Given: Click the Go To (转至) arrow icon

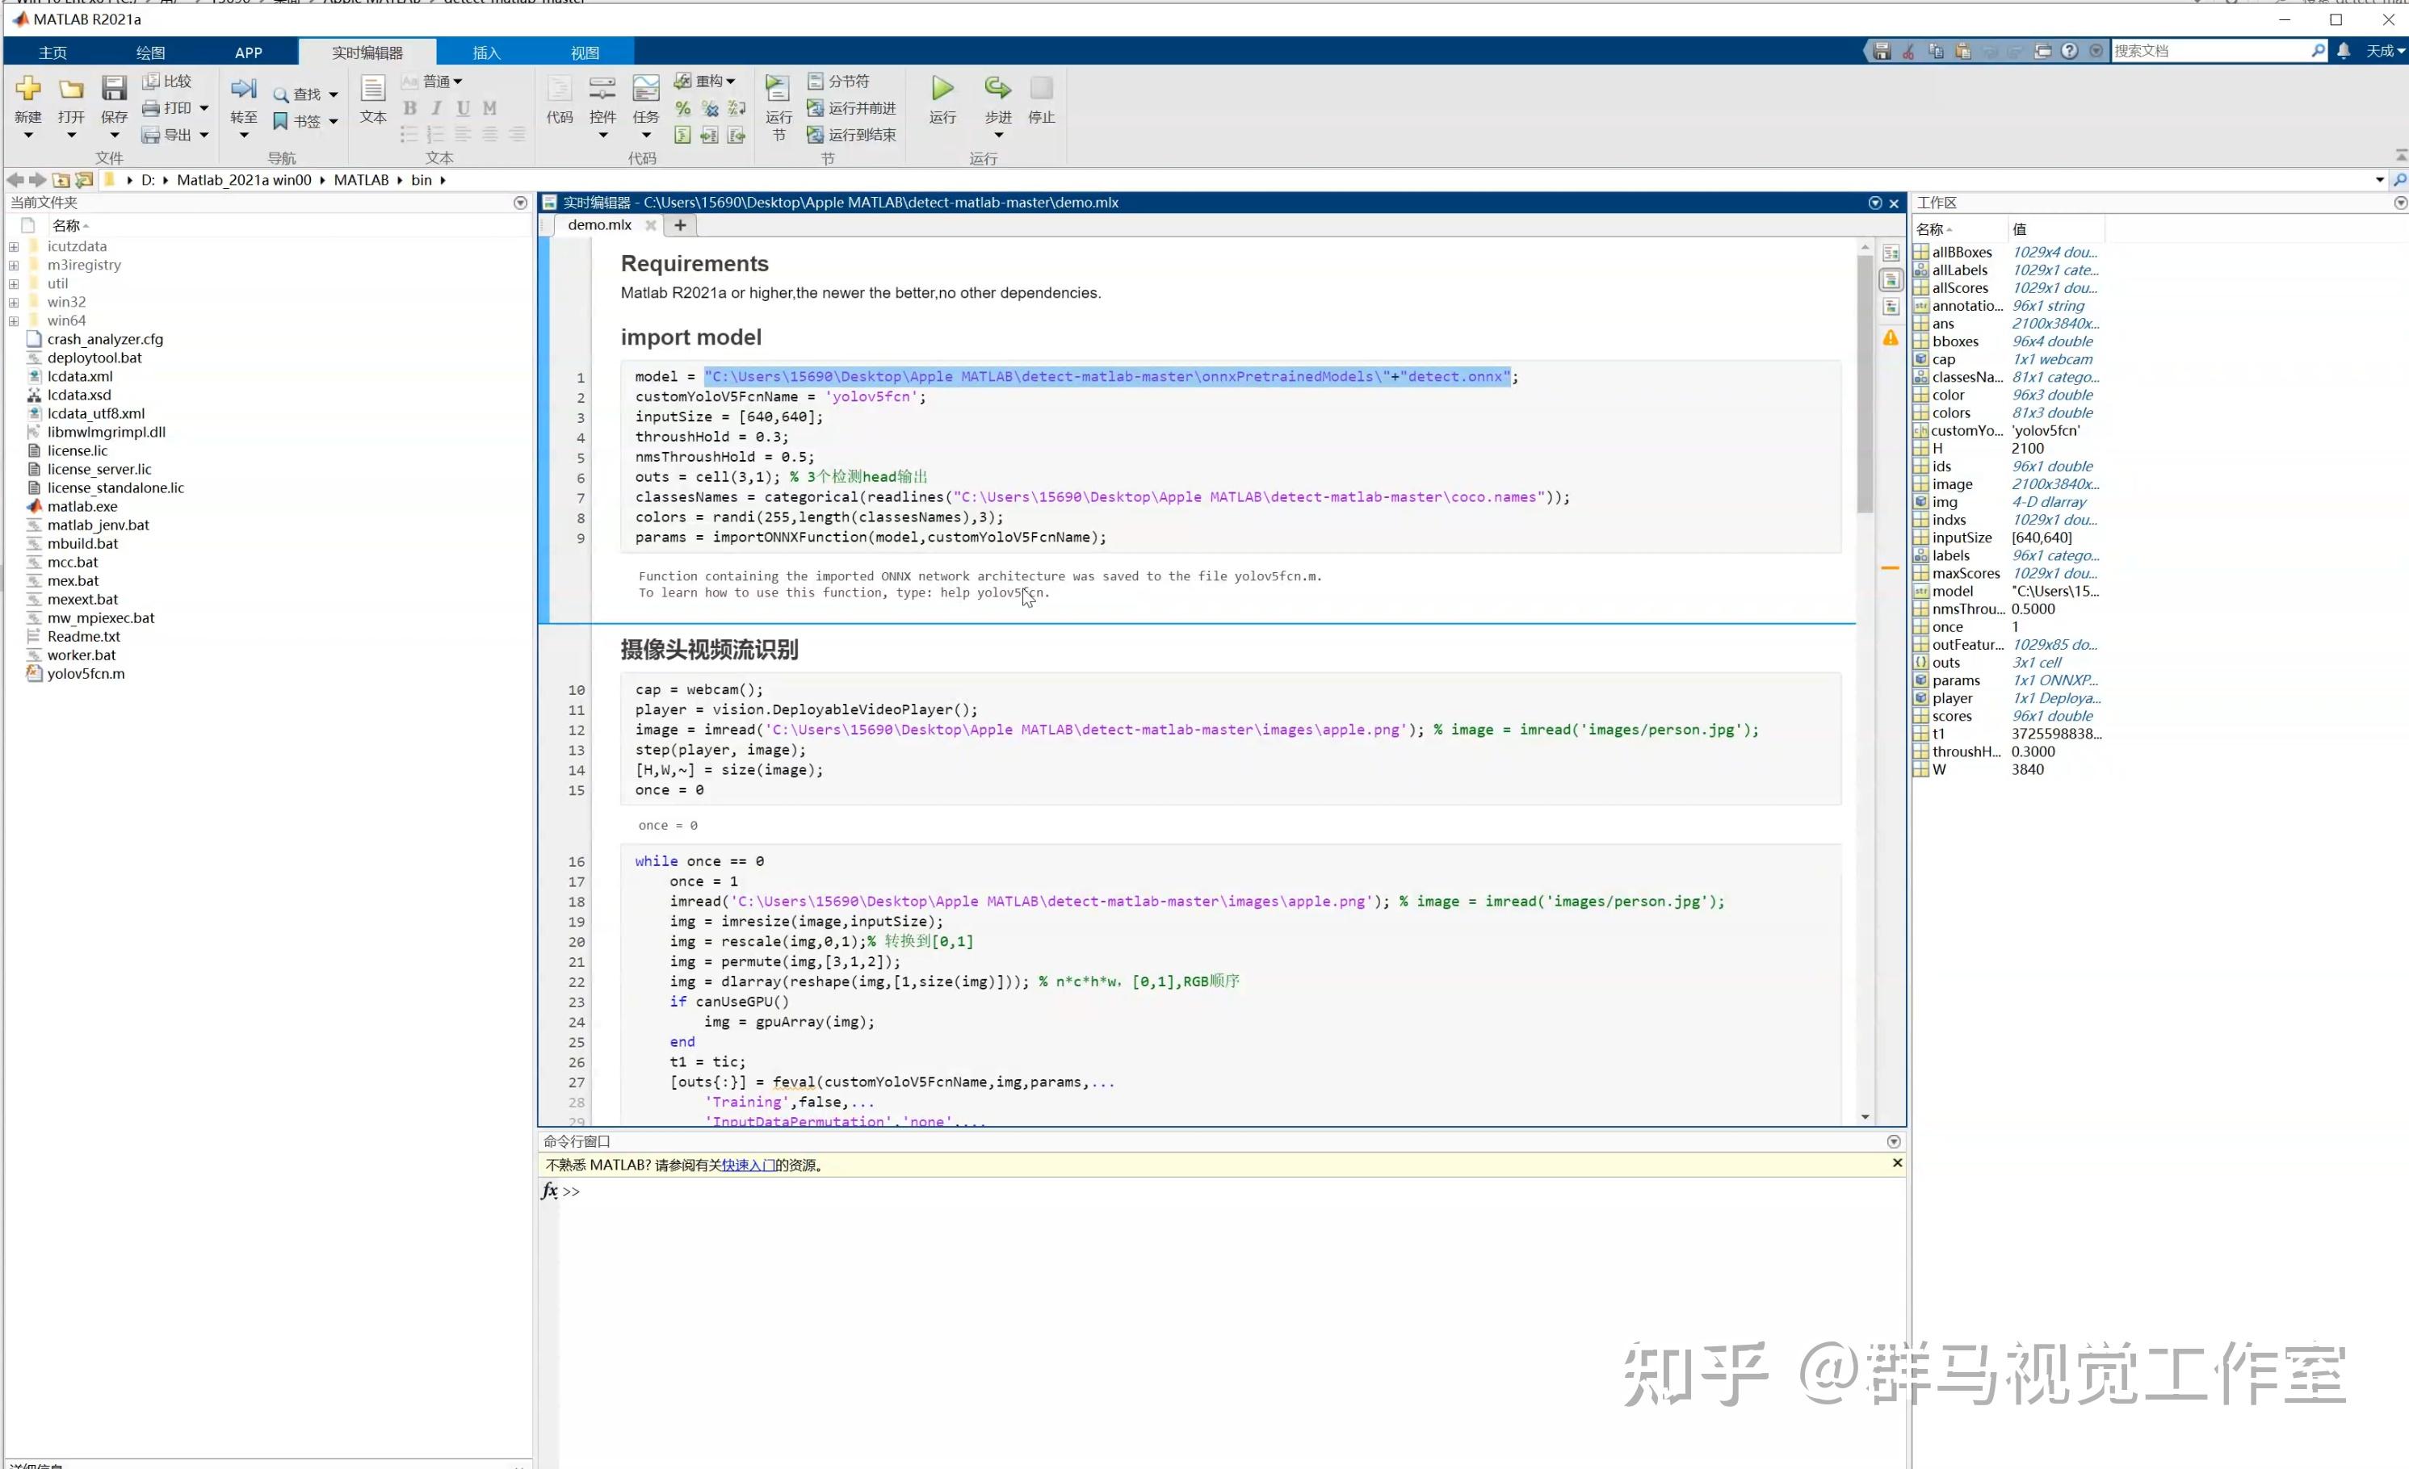Looking at the screenshot, I should click(x=242, y=89).
